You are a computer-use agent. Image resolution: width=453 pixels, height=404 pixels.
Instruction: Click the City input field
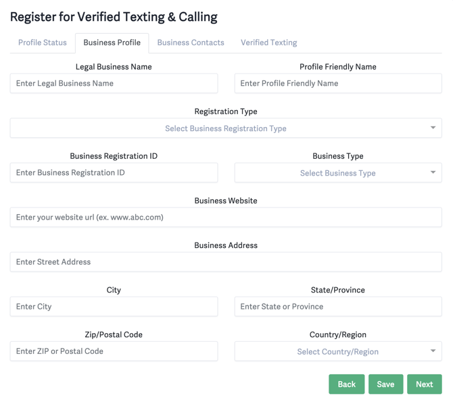(114, 307)
